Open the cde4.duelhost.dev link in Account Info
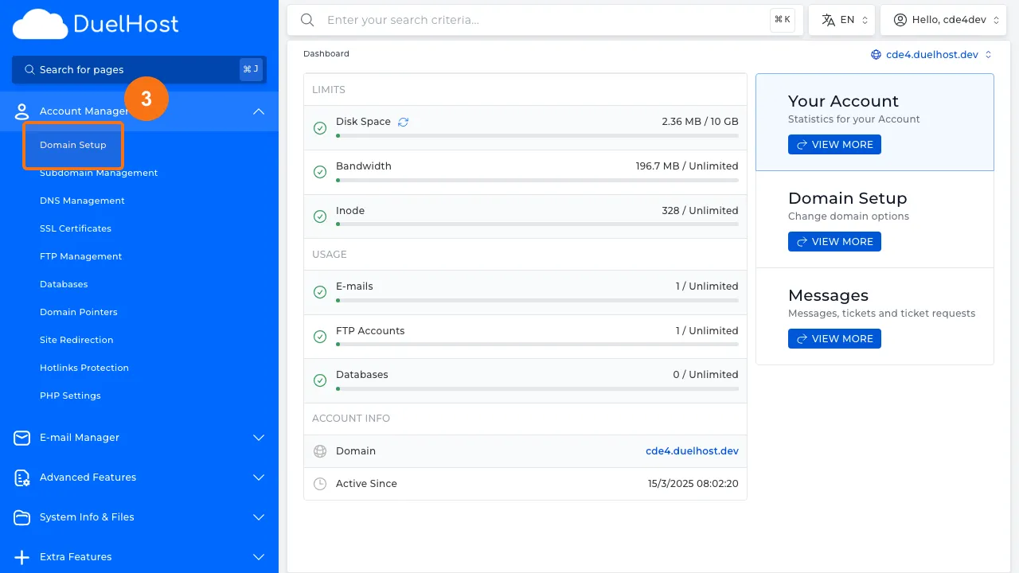Image resolution: width=1019 pixels, height=573 pixels. (x=692, y=451)
